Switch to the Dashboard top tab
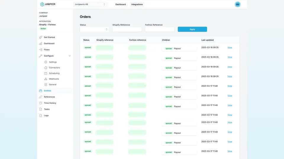The width and height of the screenshot is (284, 159). tap(120, 4)
